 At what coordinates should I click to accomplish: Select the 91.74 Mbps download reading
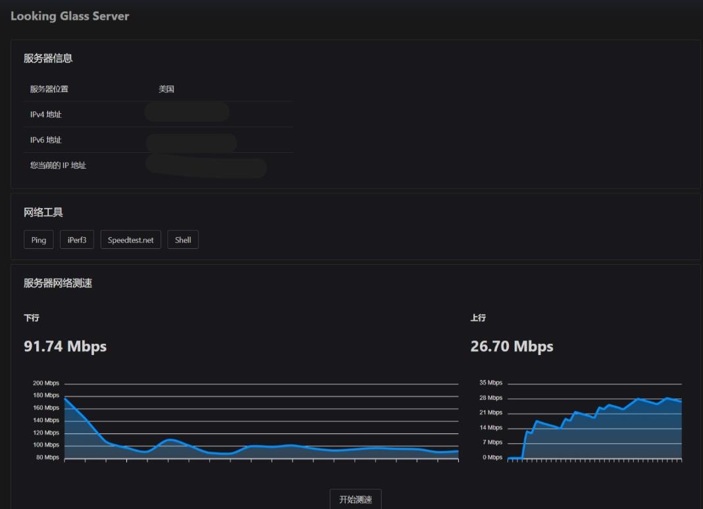pyautogui.click(x=65, y=346)
